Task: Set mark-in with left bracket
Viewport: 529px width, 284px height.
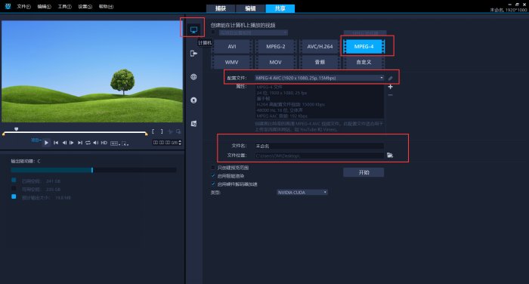Action: [153, 131]
